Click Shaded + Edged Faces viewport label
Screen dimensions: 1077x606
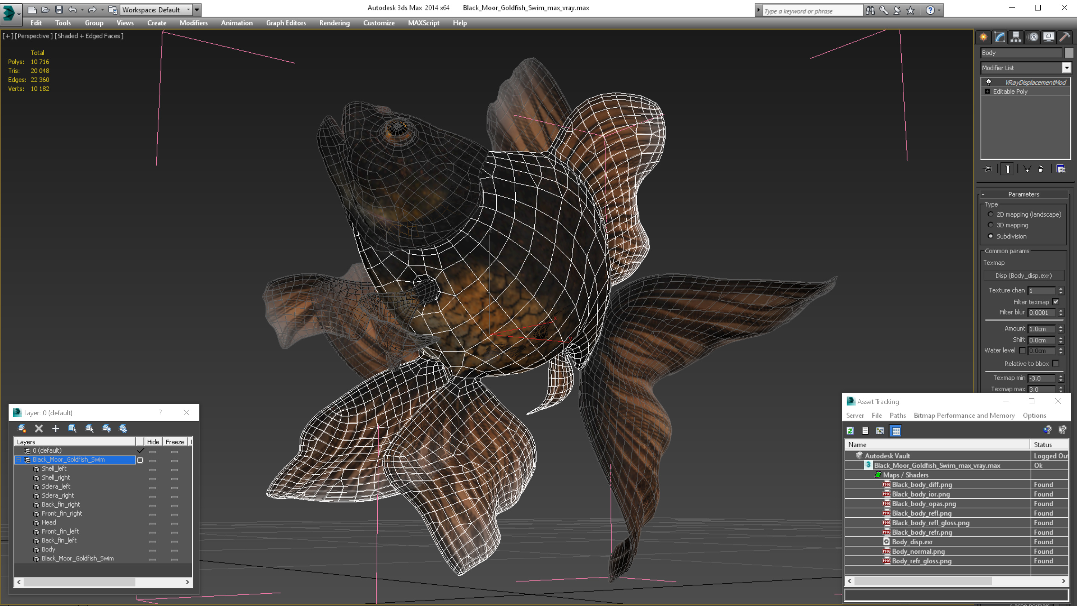pos(89,36)
